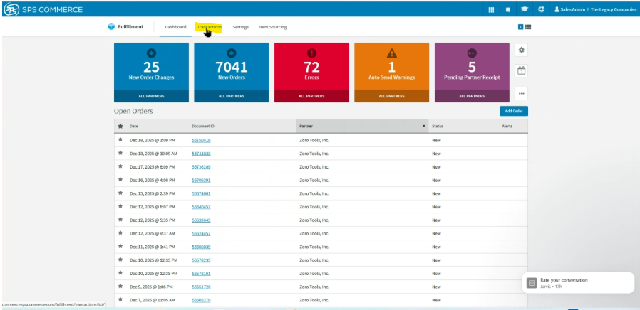The height and width of the screenshot is (310, 640).
Task: Open the calendar icon beside tiles
Action: click(x=521, y=70)
